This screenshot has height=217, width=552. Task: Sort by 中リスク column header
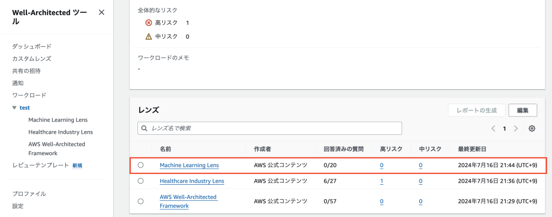(x=430, y=149)
